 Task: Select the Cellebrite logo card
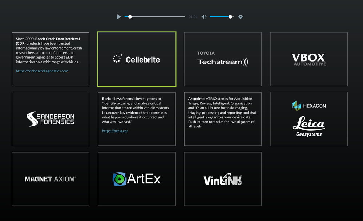tap(137, 59)
